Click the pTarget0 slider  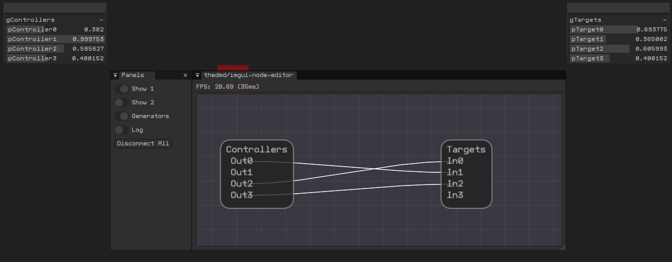point(619,29)
